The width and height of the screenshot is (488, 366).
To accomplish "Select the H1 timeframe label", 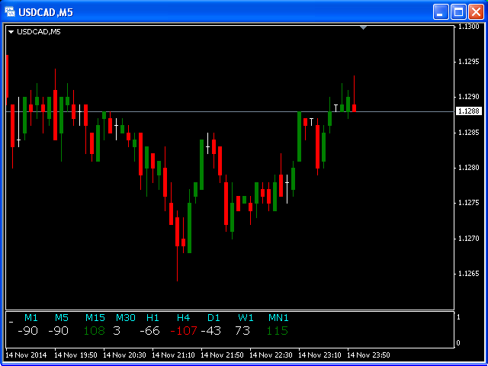I will coord(153,317).
